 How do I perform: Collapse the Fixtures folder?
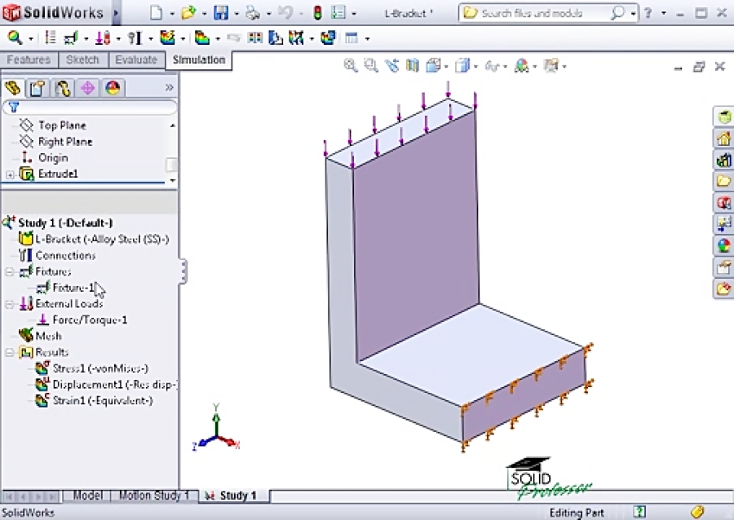[x=7, y=271]
